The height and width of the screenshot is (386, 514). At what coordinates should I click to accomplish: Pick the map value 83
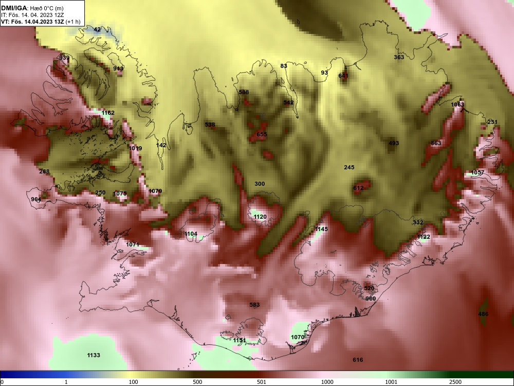point(284,66)
